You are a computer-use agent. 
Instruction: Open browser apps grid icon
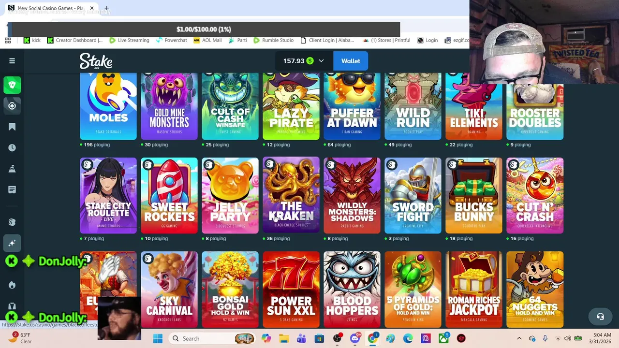[x=8, y=40]
